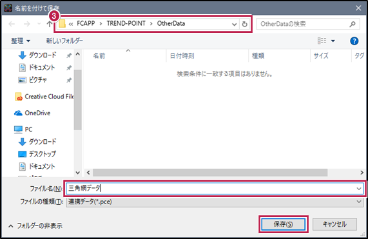Open help with the question icon
Screen dimensions: 368x239
tap(354, 41)
